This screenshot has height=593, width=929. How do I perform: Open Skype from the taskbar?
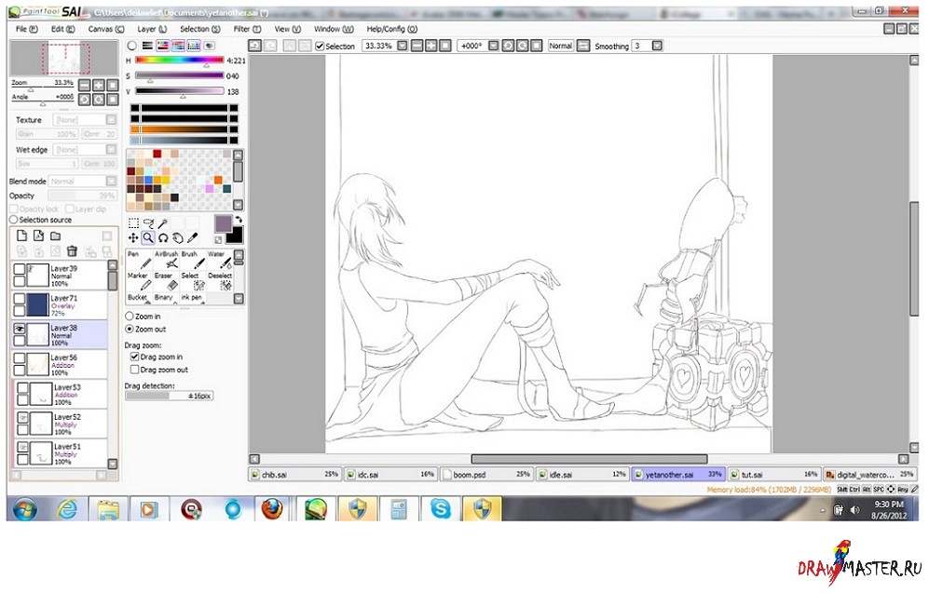440,508
